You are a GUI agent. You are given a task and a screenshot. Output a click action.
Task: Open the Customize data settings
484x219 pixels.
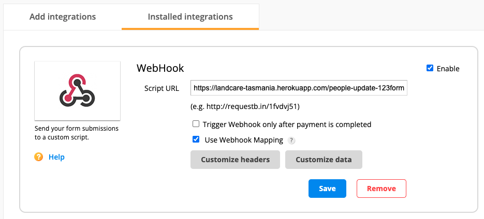[324, 160]
